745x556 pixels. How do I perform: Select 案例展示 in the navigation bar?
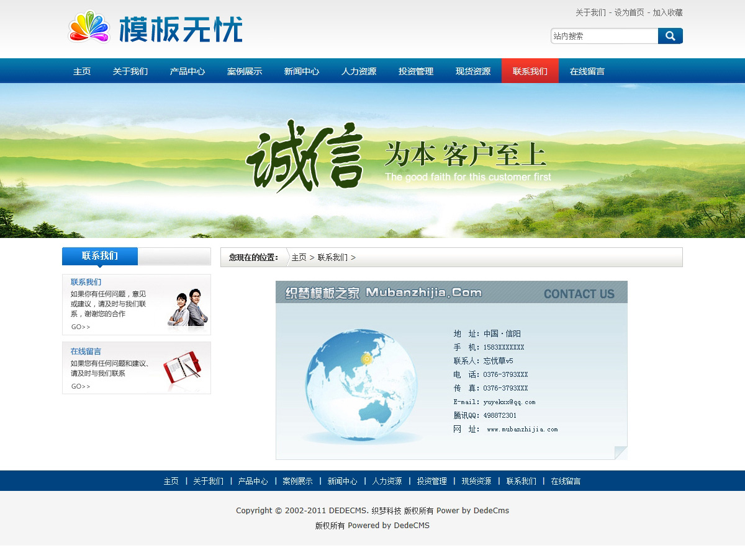click(x=245, y=71)
